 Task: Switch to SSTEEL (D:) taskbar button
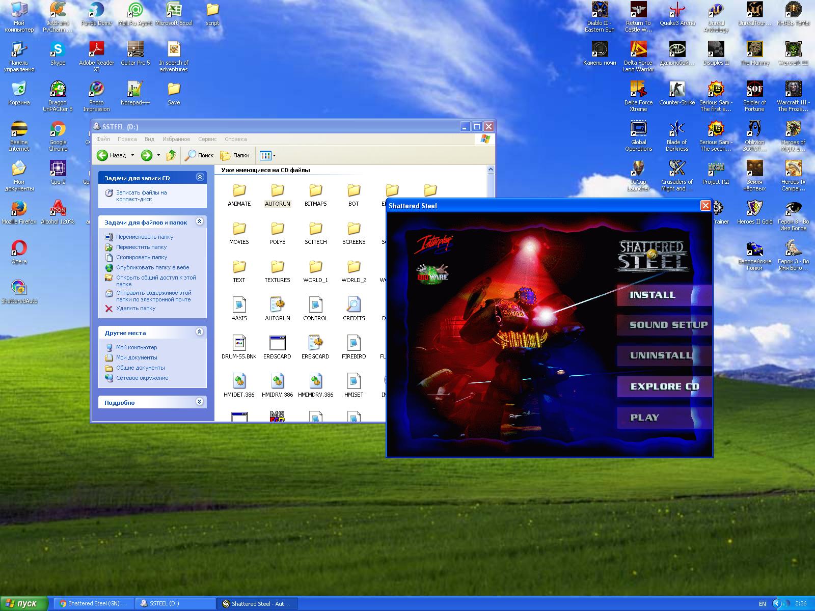(x=176, y=603)
